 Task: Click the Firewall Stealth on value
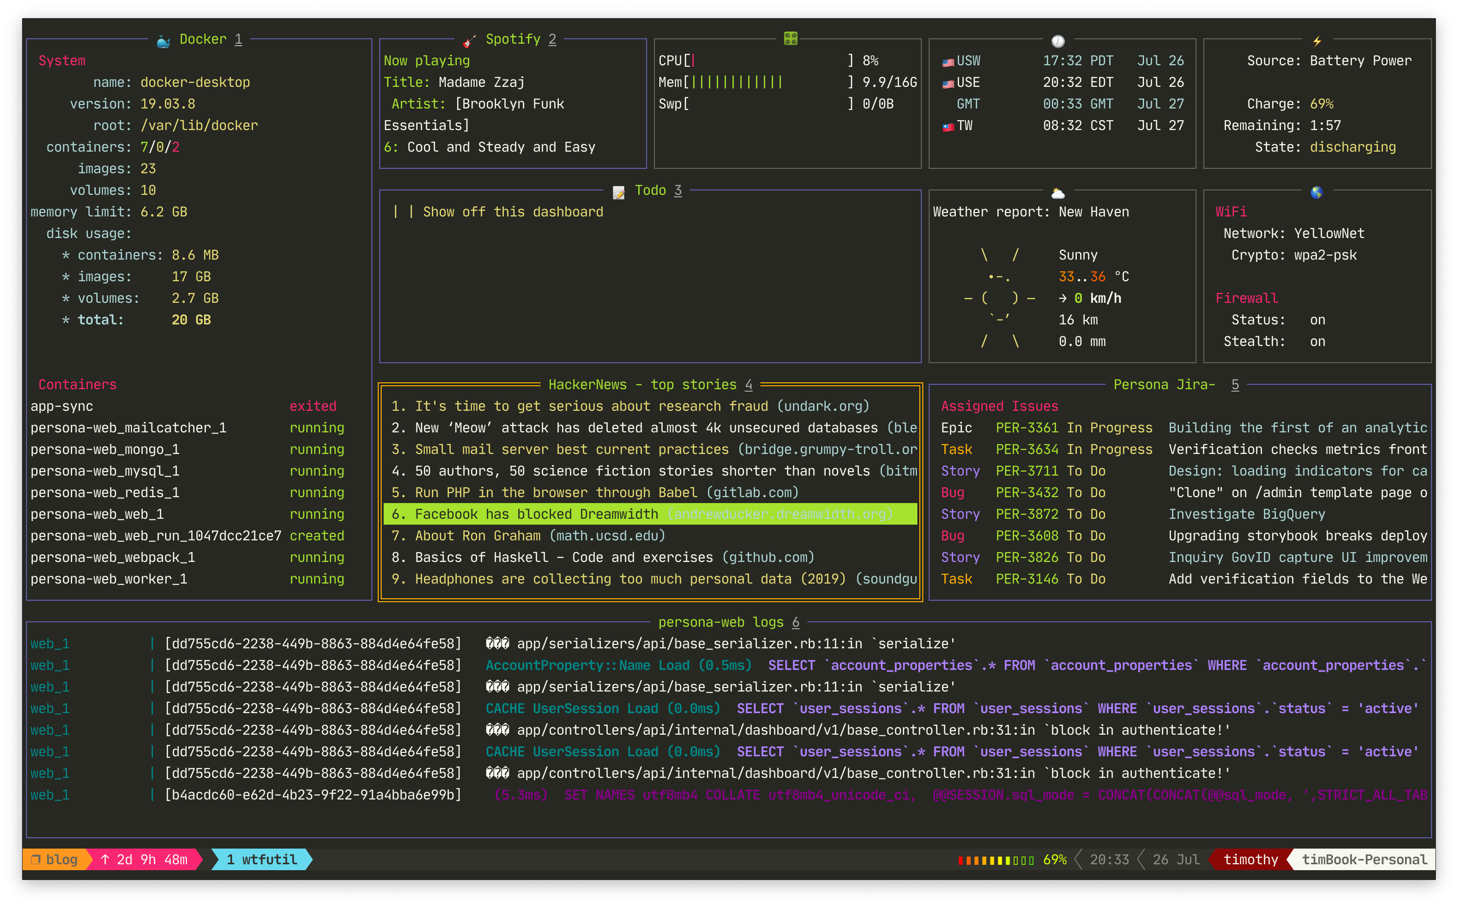tap(1317, 342)
